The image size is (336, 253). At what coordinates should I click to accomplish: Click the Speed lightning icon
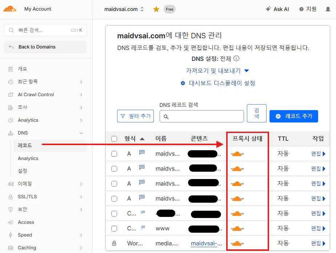(11, 235)
